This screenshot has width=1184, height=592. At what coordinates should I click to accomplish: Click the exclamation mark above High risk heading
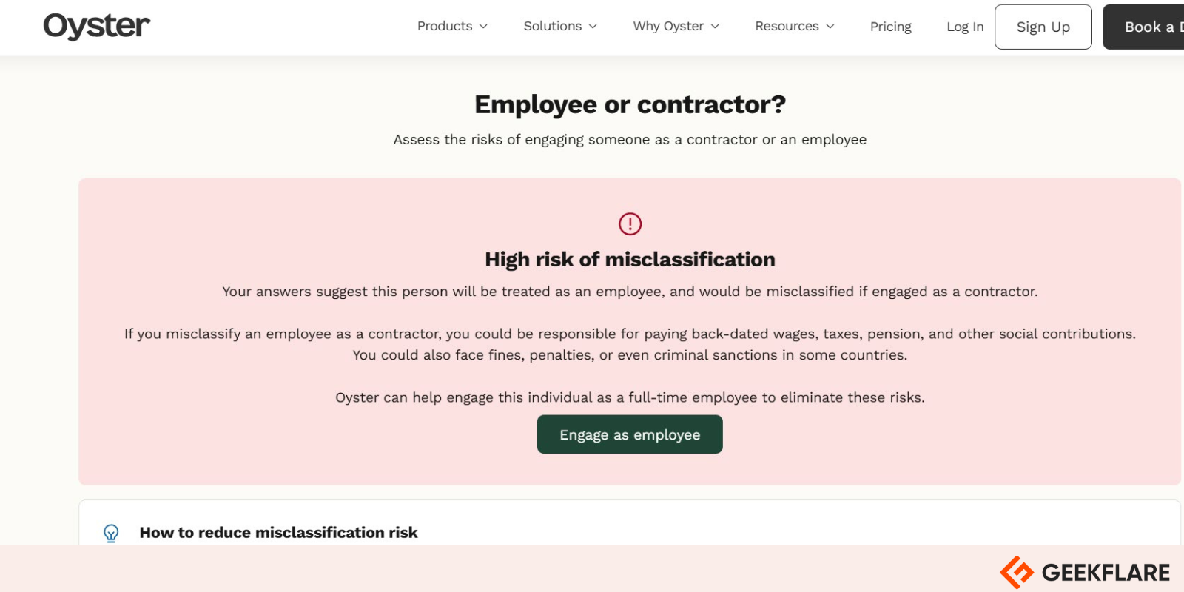629,223
